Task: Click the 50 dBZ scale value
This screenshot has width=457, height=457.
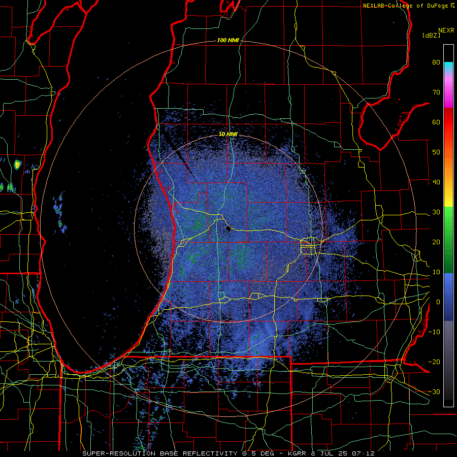Action: (x=436, y=152)
